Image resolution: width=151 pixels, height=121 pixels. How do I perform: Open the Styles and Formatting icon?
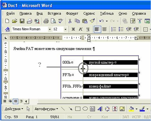(x=7, y=29)
